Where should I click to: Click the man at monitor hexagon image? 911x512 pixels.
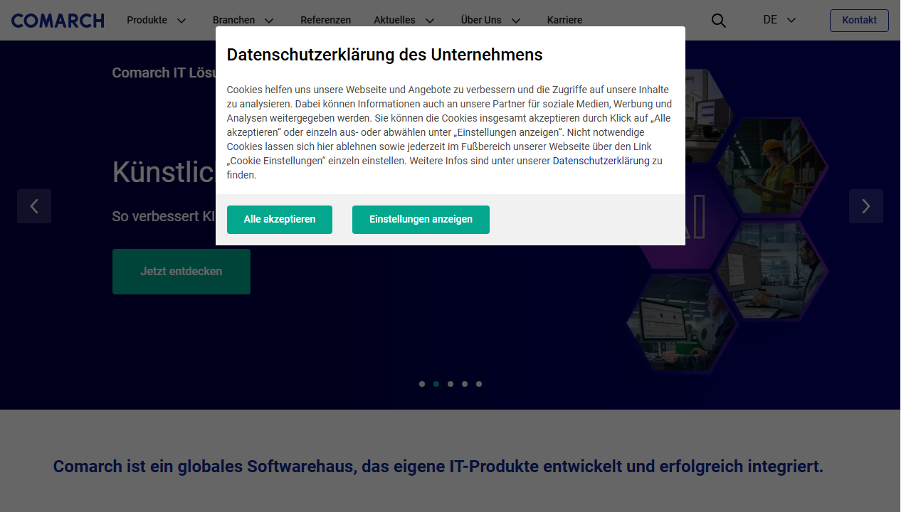(773, 270)
